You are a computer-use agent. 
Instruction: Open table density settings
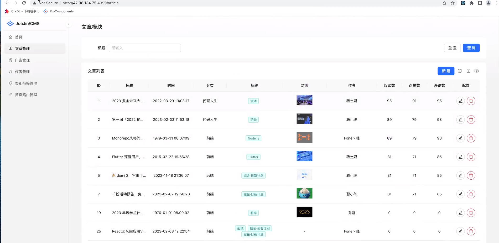pos(468,71)
